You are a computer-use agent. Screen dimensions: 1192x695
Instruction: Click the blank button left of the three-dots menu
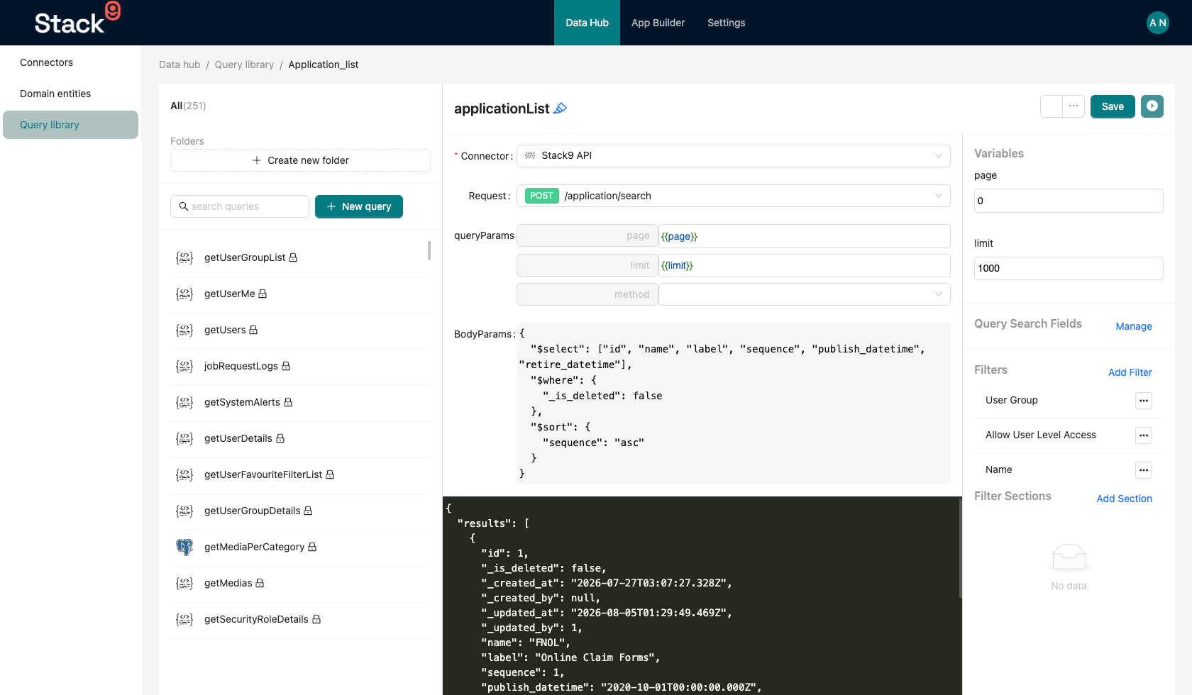(1052, 106)
